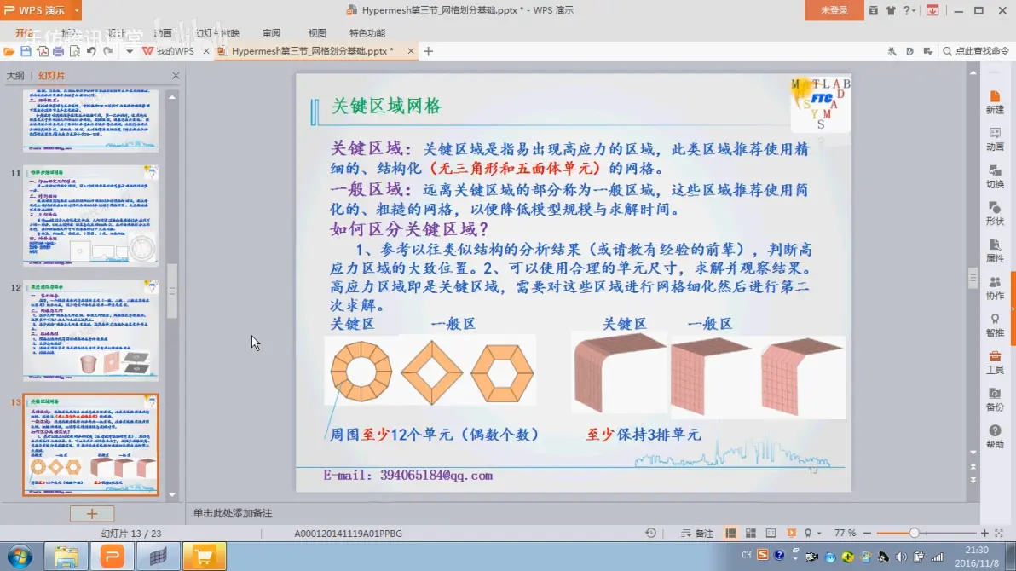Open the 帮助 sidebar panel
Screen dimensions: 1016x571
tap(995, 437)
